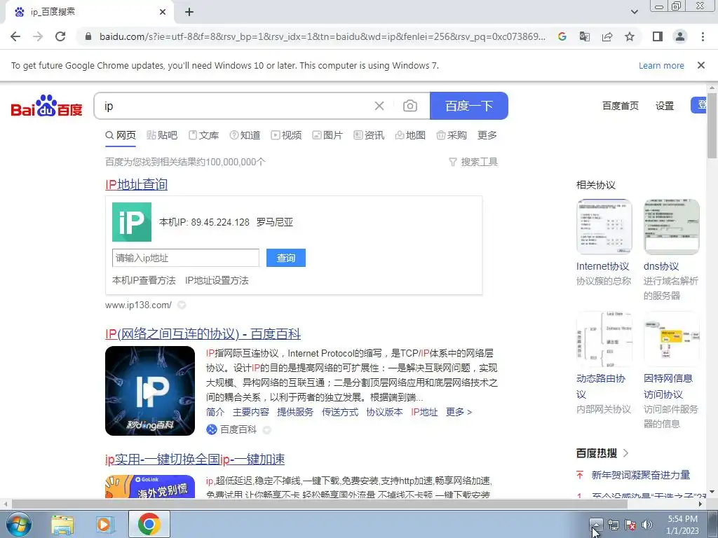Open the dns协议 related link
718x538 pixels.
click(661, 266)
